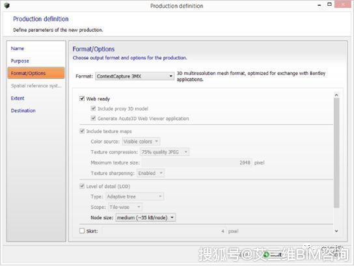Toggle Generate Acute3D Web Viewer application checkbox
The height and width of the screenshot is (266, 354).
click(x=93, y=118)
